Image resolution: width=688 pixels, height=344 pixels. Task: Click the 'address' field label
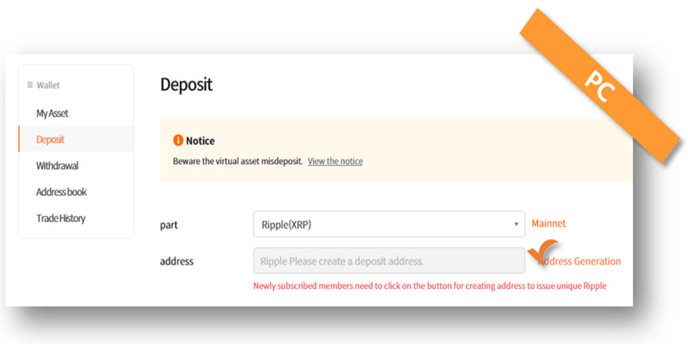pyautogui.click(x=177, y=261)
